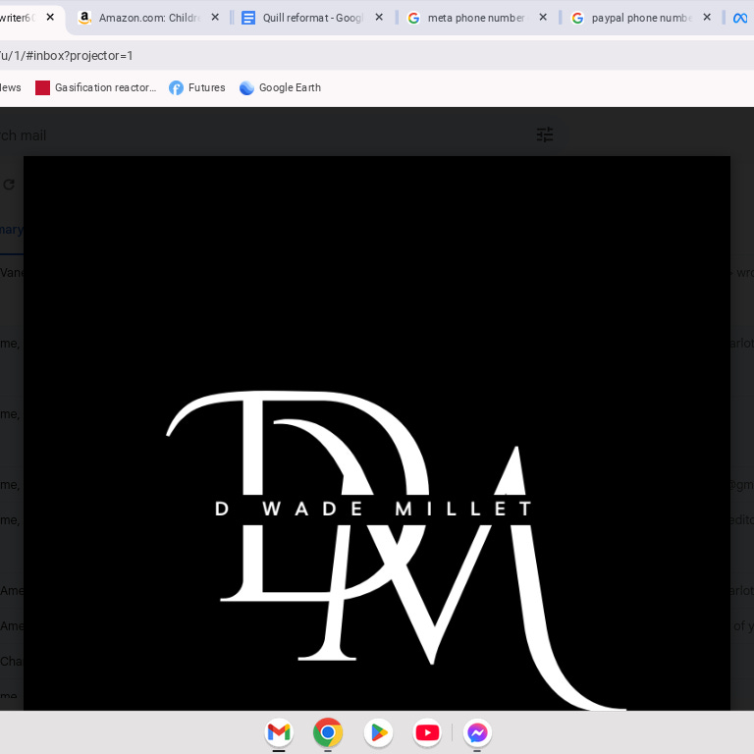The image size is (754, 754).
Task: Open Messenger from the shelf
Action: pos(477,732)
